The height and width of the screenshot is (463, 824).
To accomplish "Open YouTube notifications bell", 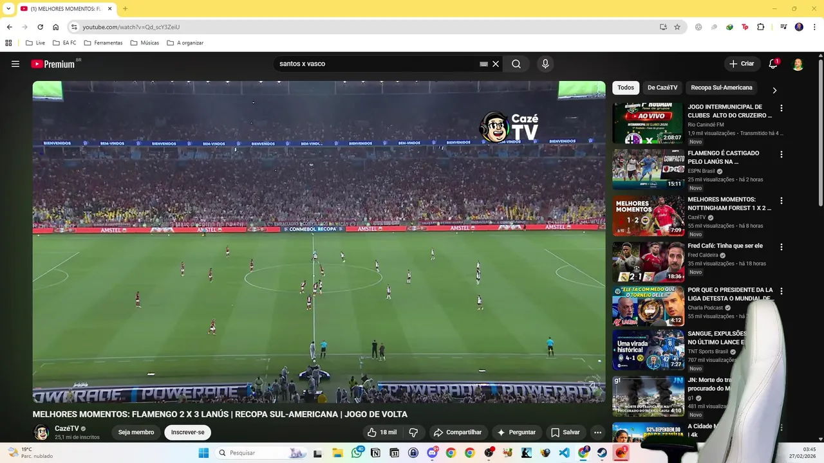I will coord(773,64).
